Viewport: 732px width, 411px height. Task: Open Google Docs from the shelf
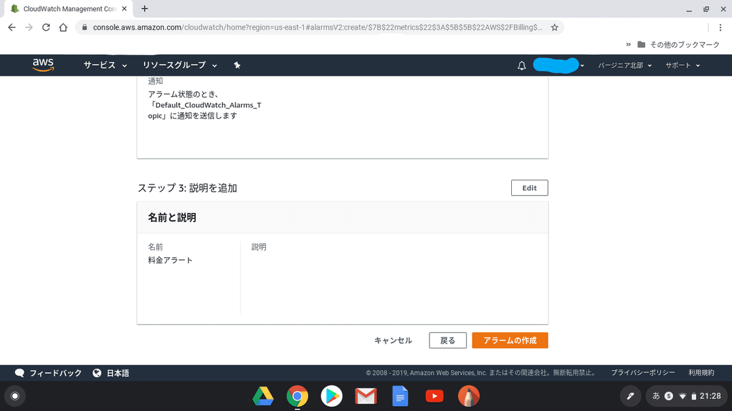[x=400, y=396]
